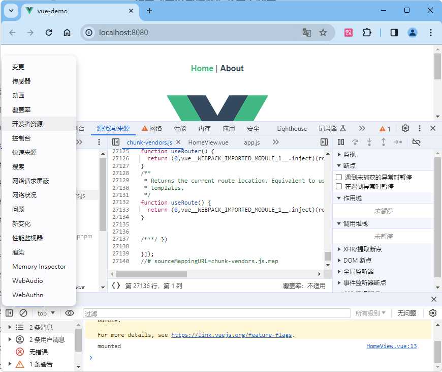Enable pause on uncaught exceptions checkbox
Viewport: 442px width, 372px height.
339,177
